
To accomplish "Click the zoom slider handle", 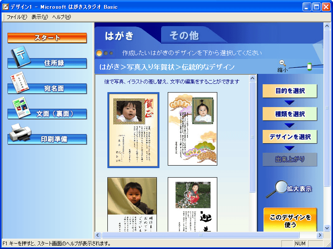I will (x=309, y=66).
